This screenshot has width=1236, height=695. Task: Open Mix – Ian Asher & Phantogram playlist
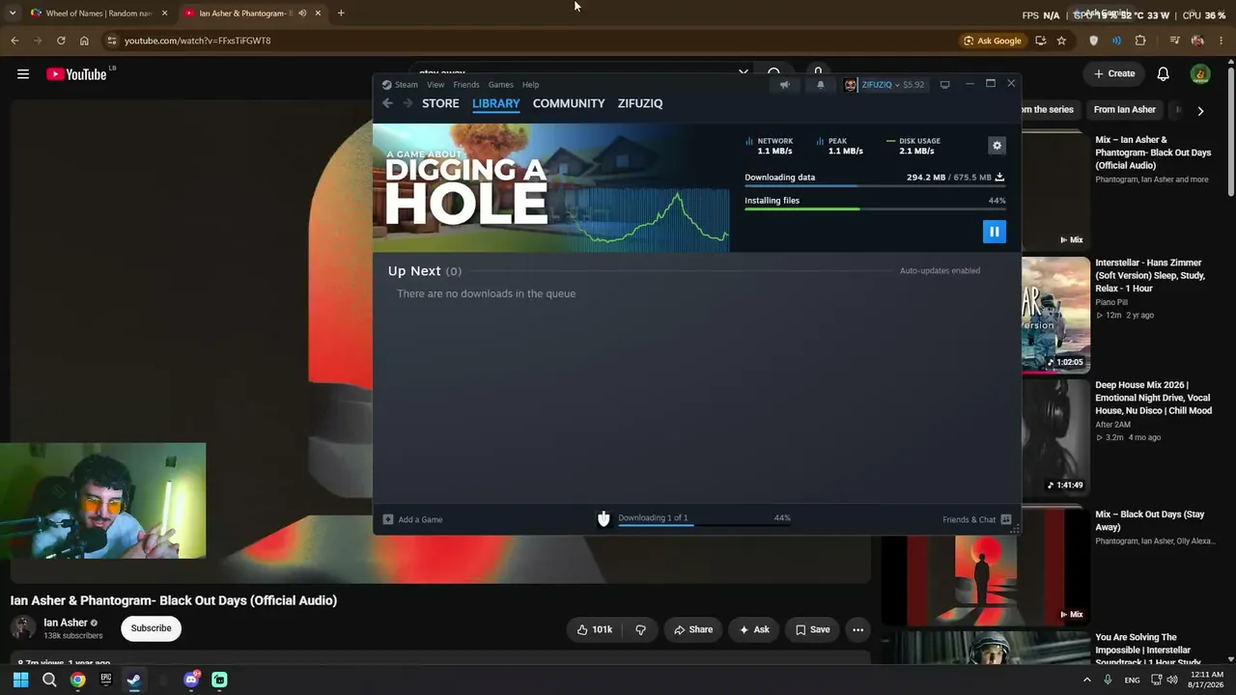tap(1153, 153)
